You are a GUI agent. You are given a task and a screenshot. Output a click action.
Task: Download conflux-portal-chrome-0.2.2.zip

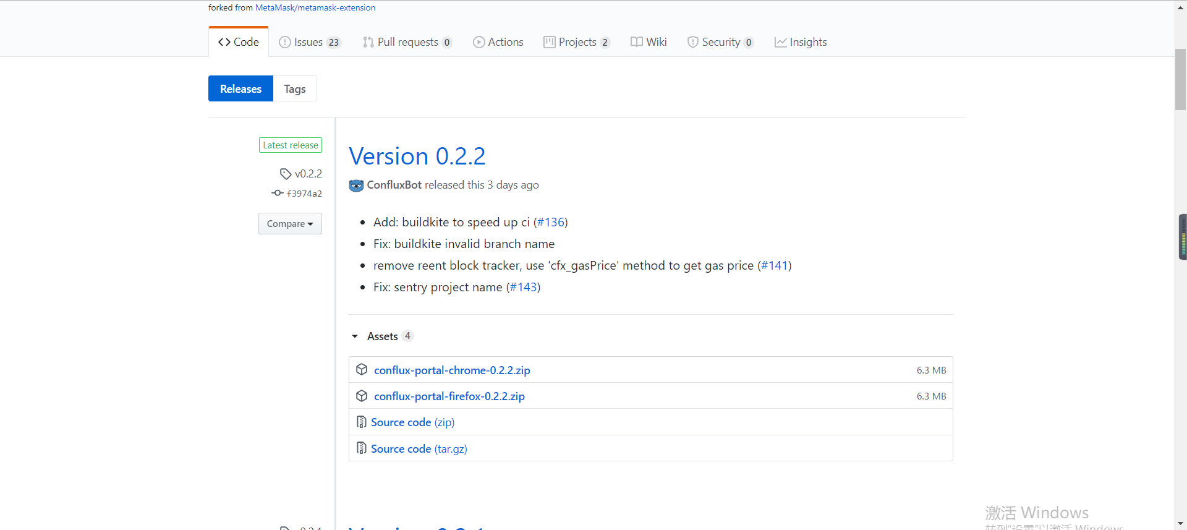click(x=452, y=370)
